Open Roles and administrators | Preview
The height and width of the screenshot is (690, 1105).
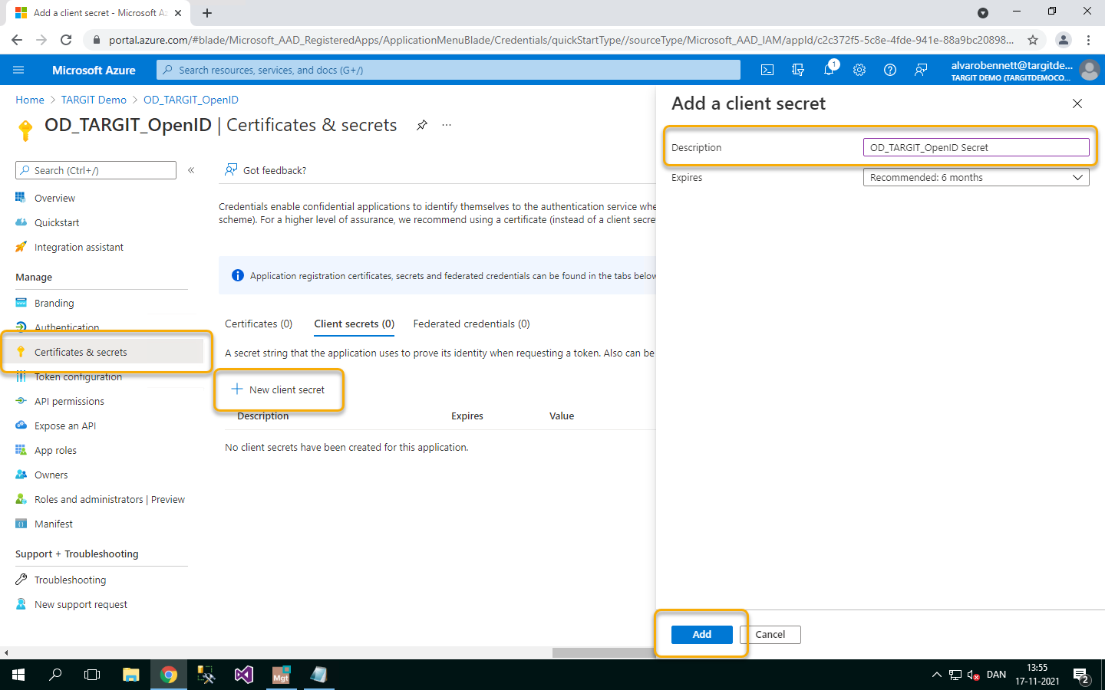109,499
